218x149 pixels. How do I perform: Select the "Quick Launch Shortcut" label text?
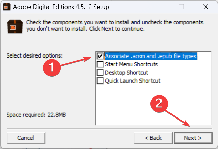click(133, 81)
